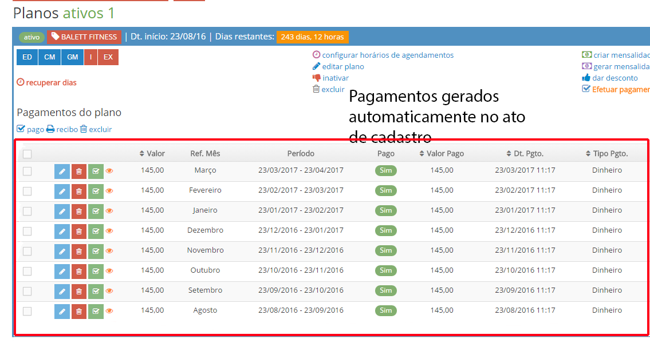The height and width of the screenshot is (343, 650).
Task: Check the Agosto row checkbox
Action: coord(27,311)
